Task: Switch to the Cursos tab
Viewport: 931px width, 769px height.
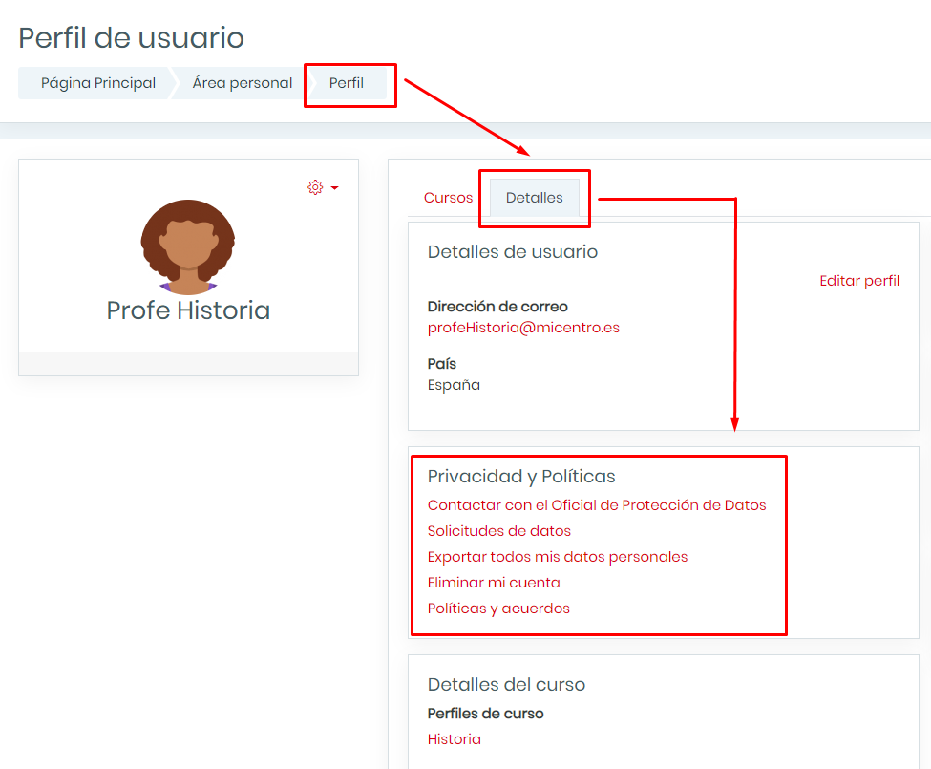Action: (x=448, y=198)
